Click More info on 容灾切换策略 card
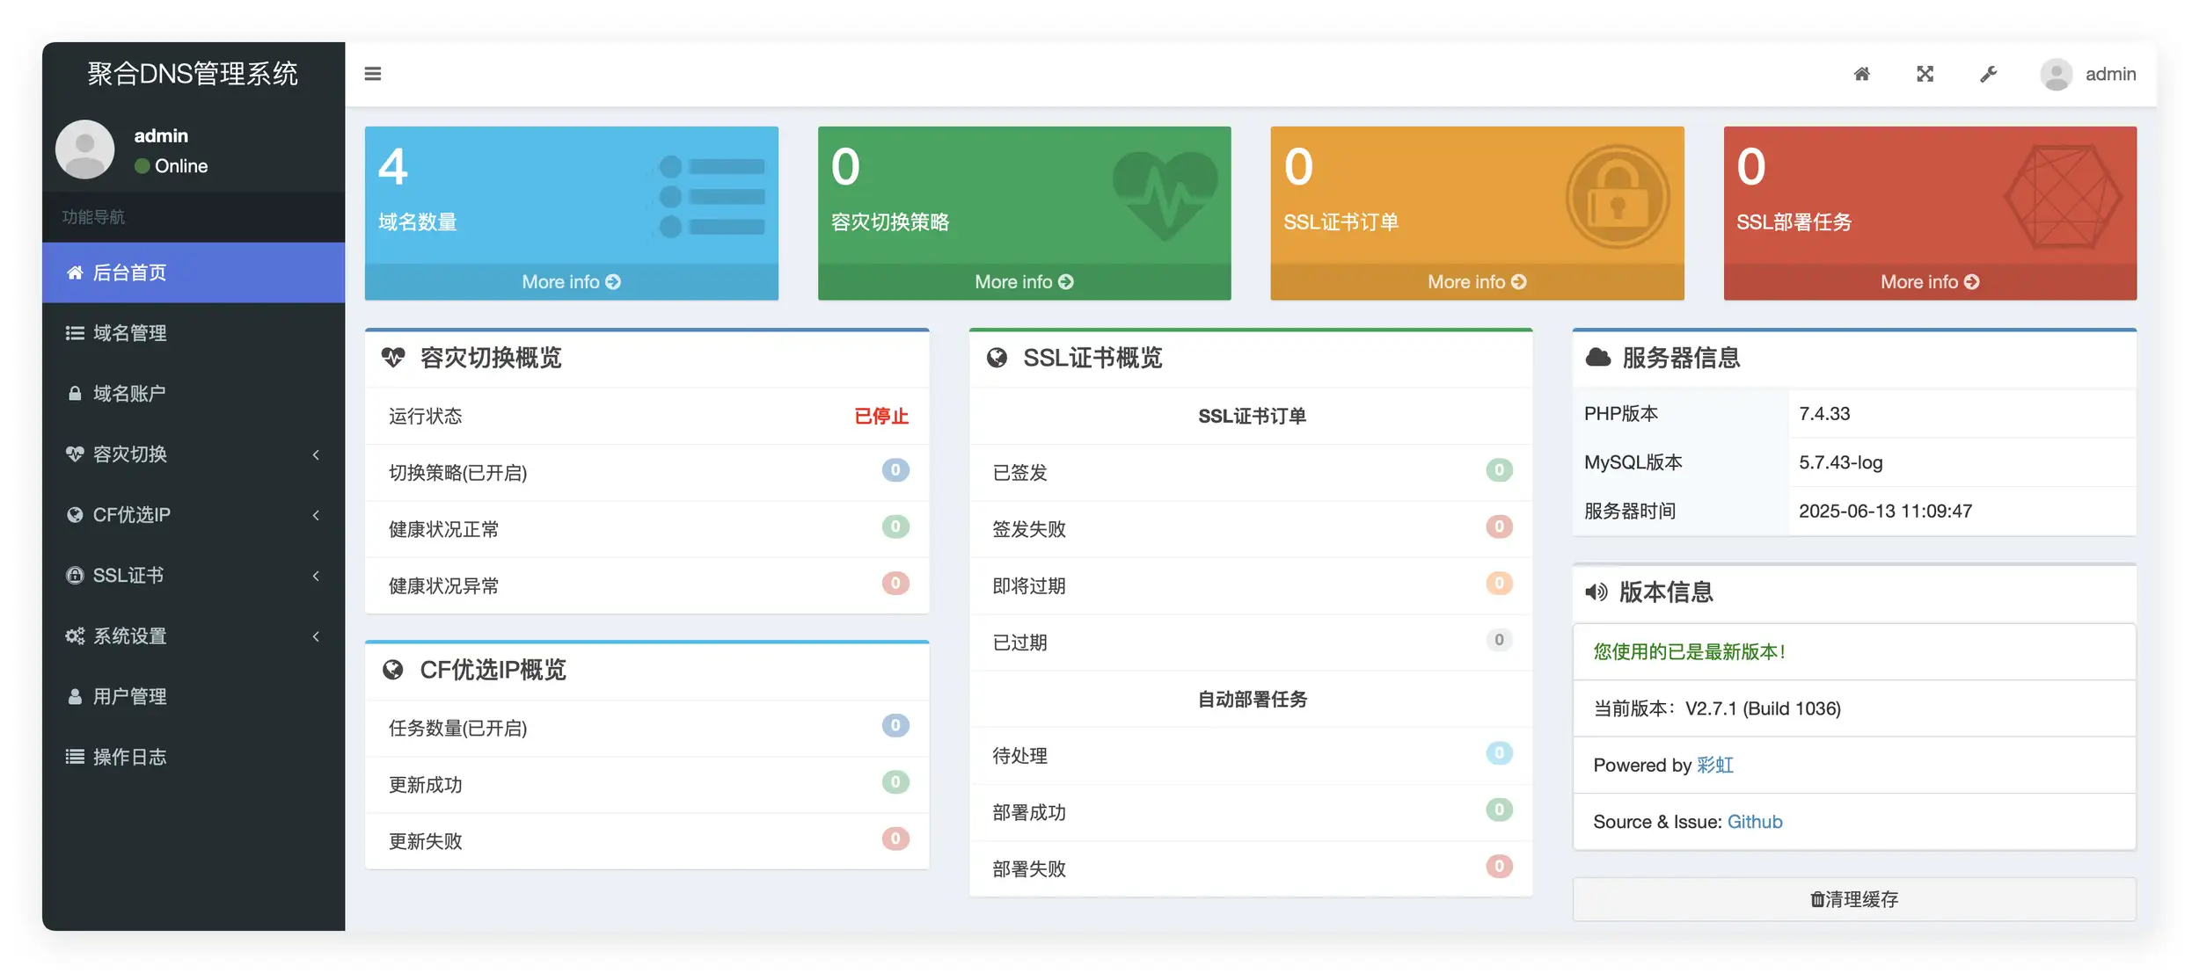This screenshot has width=2199, height=973. click(1025, 282)
